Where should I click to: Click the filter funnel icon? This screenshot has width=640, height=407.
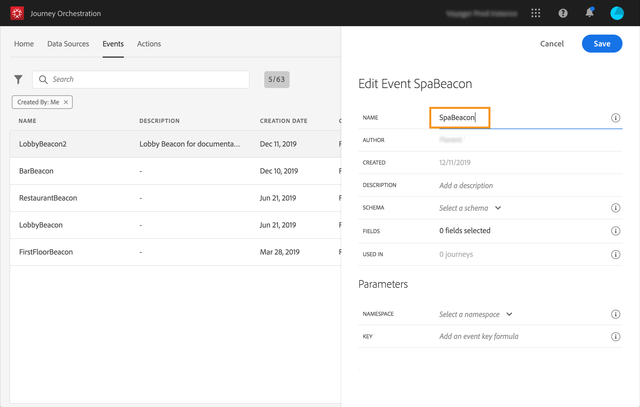click(x=18, y=80)
